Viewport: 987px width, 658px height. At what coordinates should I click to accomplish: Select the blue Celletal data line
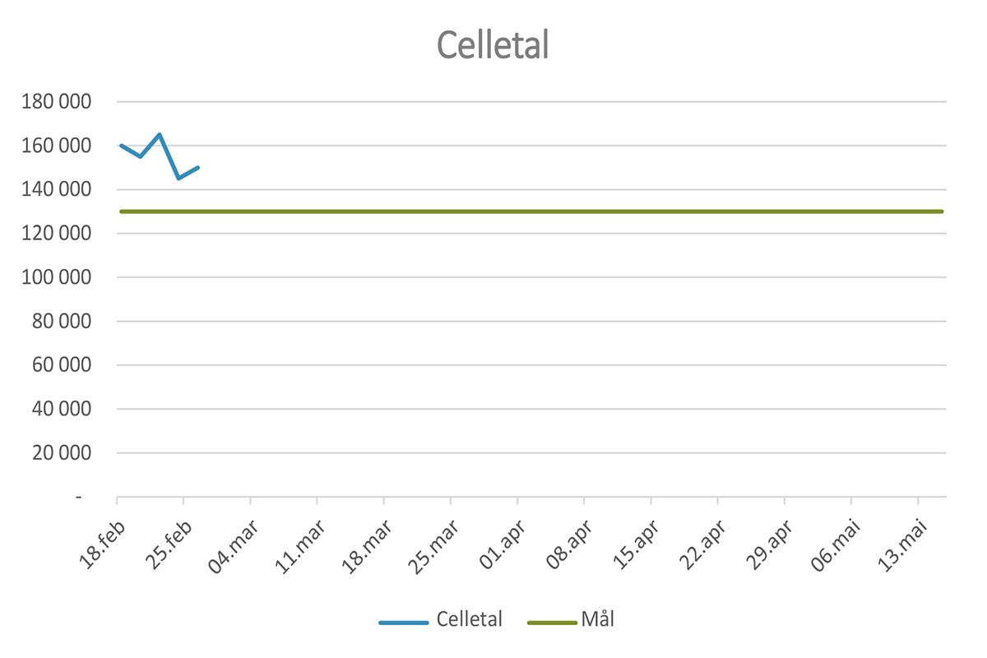169,155
